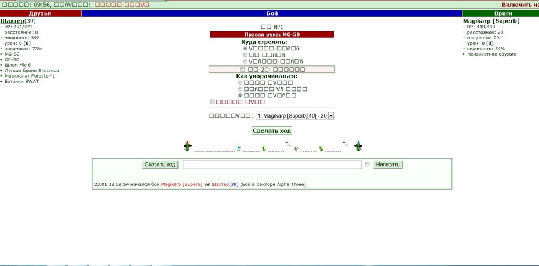Click the OP-2C item in the equipment list
539x266 pixels.
click(x=12, y=60)
